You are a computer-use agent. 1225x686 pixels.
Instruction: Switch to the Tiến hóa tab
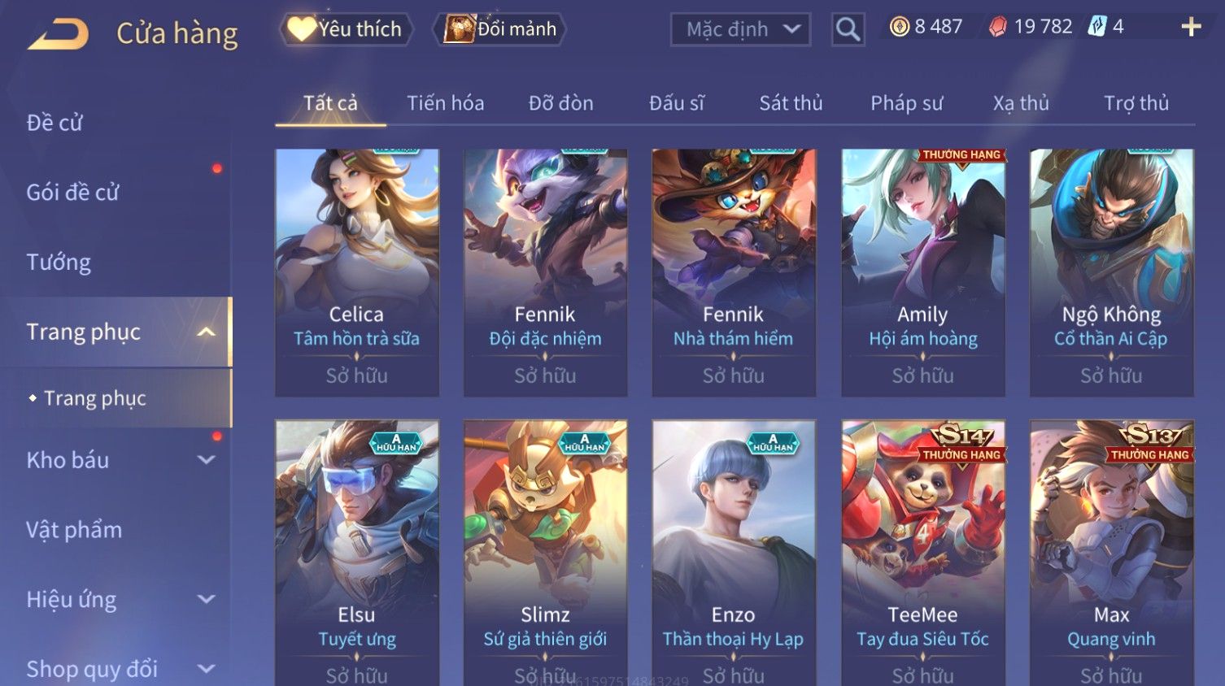pyautogui.click(x=446, y=103)
